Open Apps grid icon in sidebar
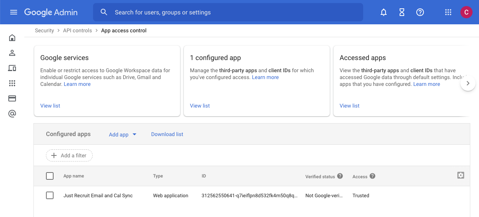The image size is (479, 217). [12, 83]
